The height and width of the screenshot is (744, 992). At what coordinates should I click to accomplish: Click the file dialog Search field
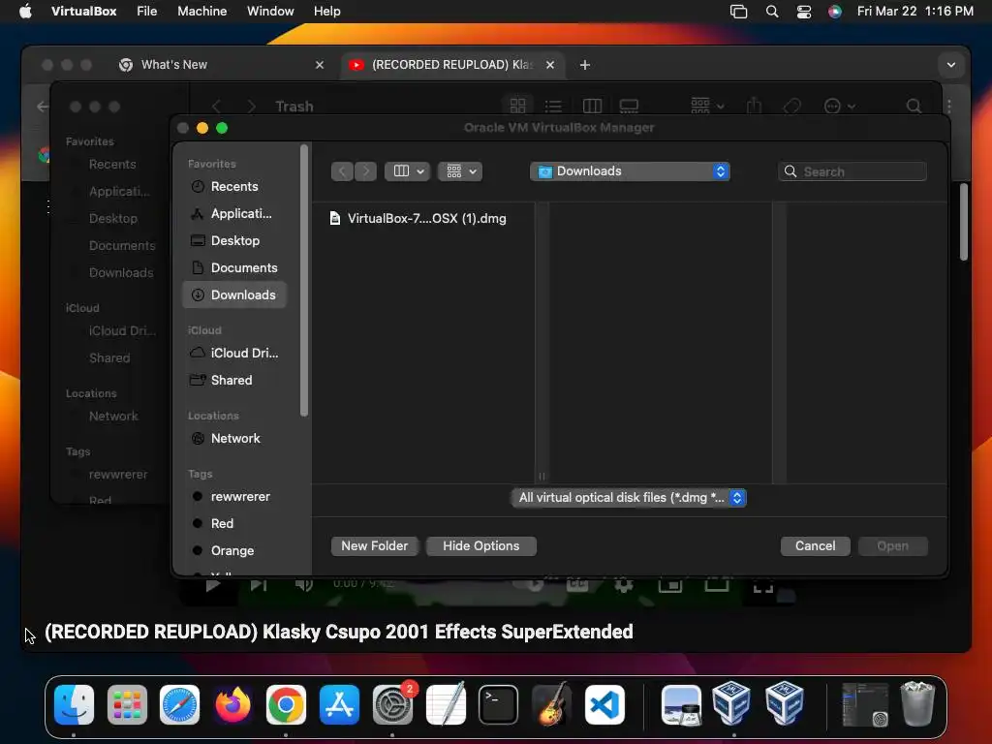[x=852, y=171]
